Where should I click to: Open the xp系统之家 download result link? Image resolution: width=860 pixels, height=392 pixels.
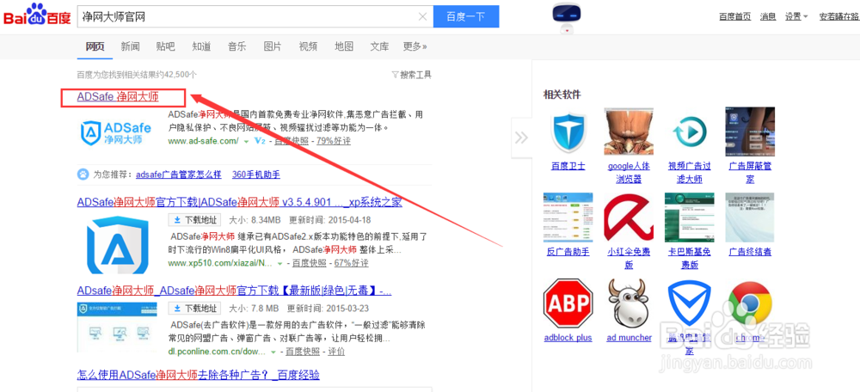[240, 202]
